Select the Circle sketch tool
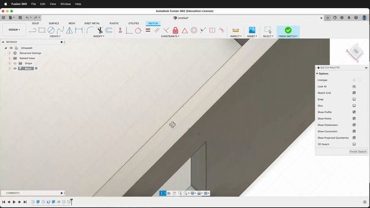Screen dimensions: 370x208 point(51,30)
